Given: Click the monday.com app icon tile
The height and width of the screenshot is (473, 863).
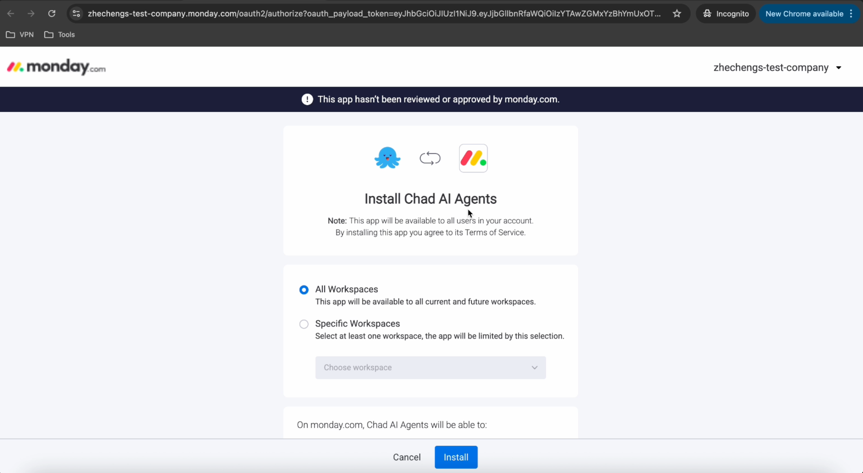Looking at the screenshot, I should [x=473, y=158].
